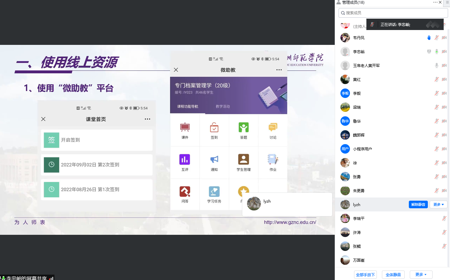This screenshot has height=280, width=450.
Task: Click the hamburger menu icon at top right
Action: pos(447,2)
